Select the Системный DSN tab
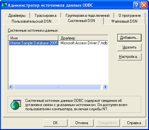Viewport: 149px width, 130px height. (x=81, y=21)
